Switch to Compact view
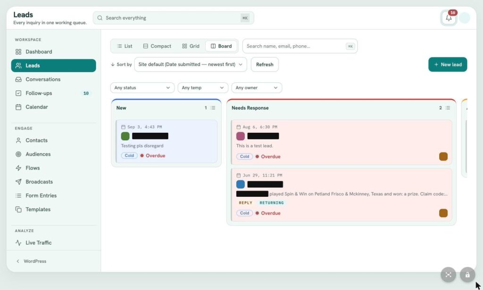This screenshot has height=290, width=483. point(157,46)
